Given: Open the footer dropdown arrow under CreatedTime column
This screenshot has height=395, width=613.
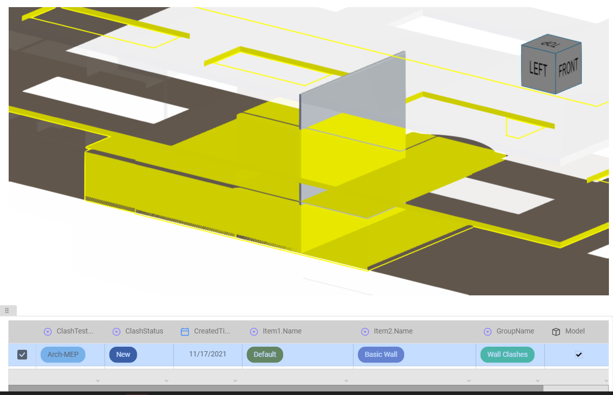Looking at the screenshot, I should pyautogui.click(x=235, y=381).
